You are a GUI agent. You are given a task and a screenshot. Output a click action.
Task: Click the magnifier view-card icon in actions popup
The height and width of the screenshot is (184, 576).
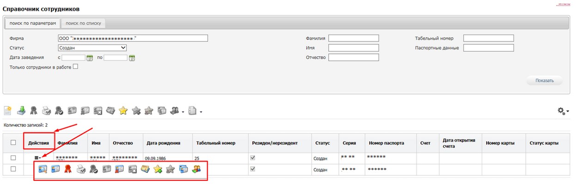coord(43,169)
